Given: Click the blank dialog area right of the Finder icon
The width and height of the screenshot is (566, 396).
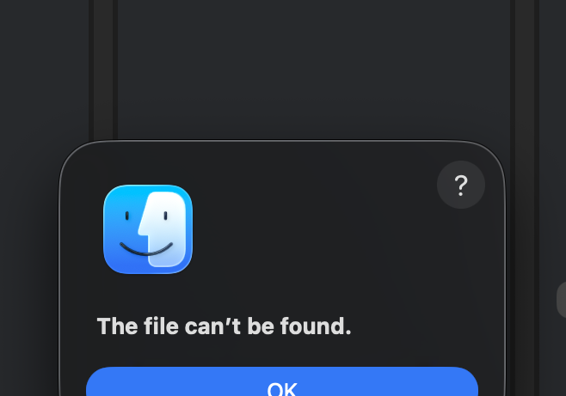Looking at the screenshot, I should [x=311, y=230].
